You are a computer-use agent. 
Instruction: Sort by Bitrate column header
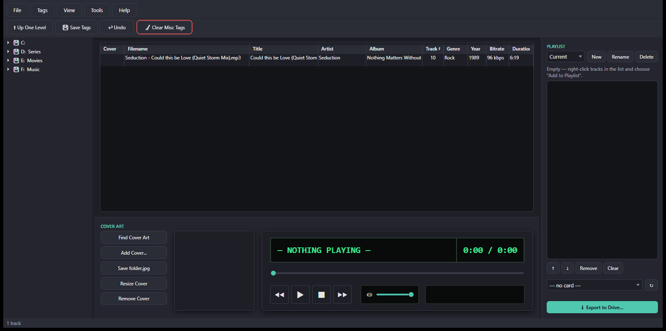click(x=497, y=49)
